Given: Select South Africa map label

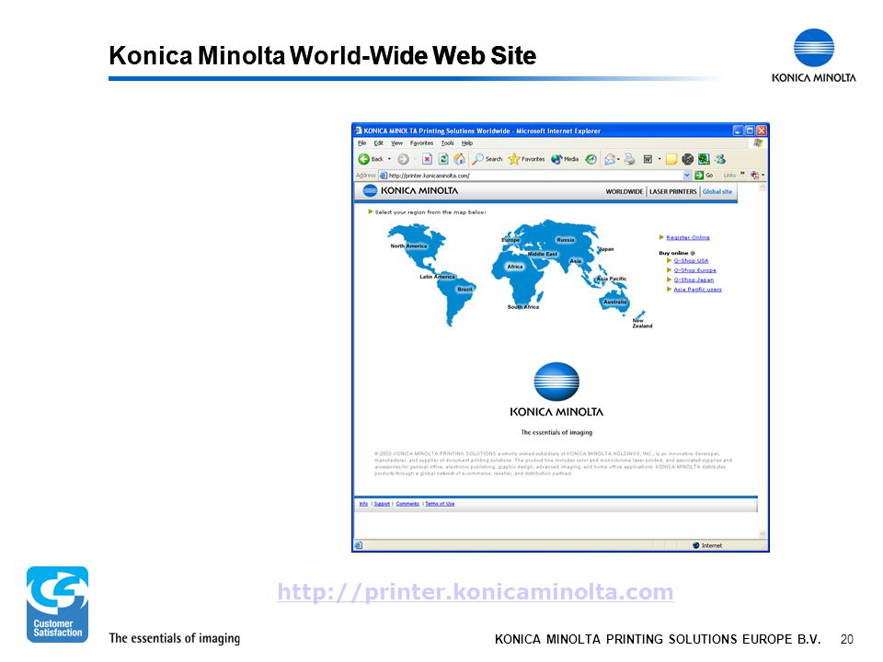Looking at the screenshot, I should (523, 307).
